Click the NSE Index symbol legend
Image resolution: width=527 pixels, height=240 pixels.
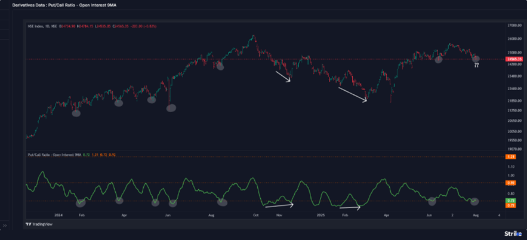(x=41, y=26)
